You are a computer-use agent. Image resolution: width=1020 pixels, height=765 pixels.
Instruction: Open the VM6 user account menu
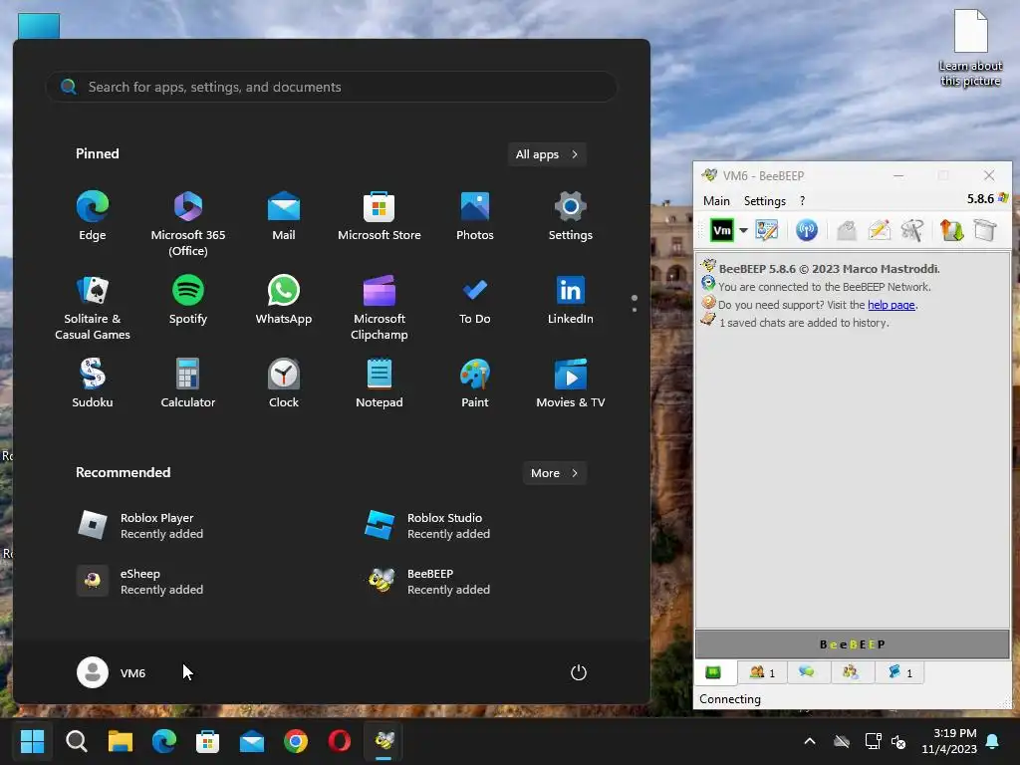click(x=112, y=672)
